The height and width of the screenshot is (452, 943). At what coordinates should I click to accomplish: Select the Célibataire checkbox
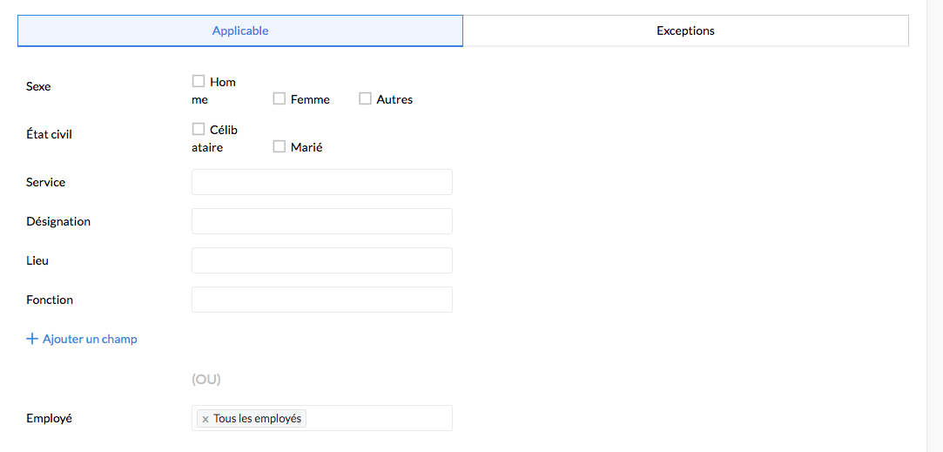[199, 129]
